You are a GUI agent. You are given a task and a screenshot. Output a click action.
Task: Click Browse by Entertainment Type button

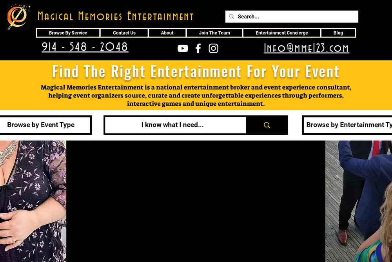point(347,125)
